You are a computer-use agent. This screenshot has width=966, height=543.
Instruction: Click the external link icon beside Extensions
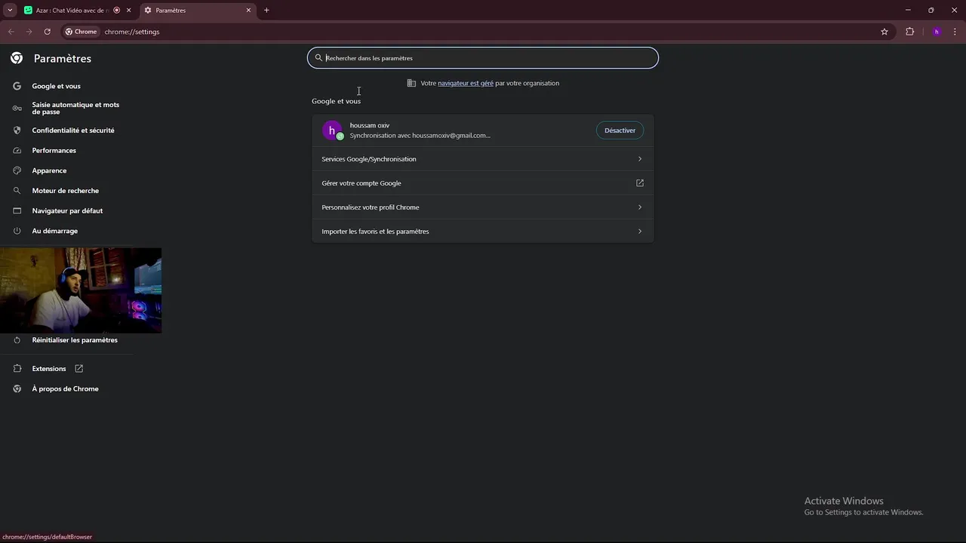[x=78, y=369]
